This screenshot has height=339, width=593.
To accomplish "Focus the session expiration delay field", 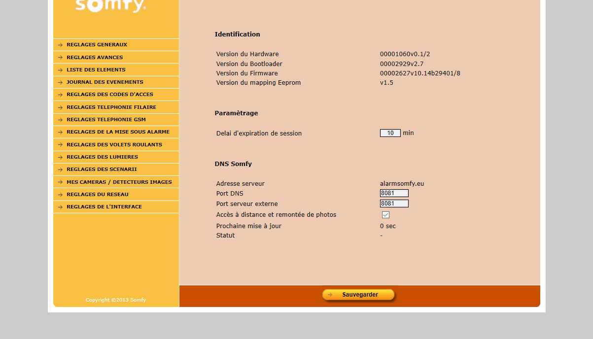I will (x=390, y=133).
